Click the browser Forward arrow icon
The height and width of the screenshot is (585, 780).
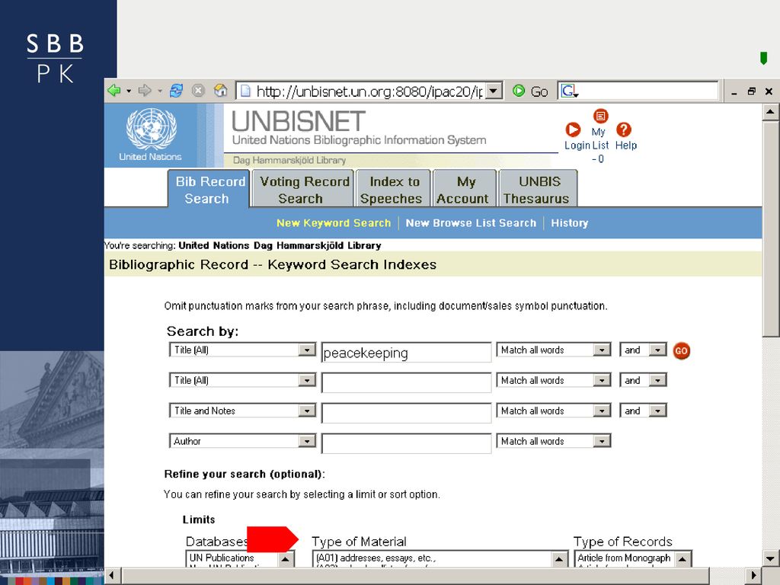[145, 91]
